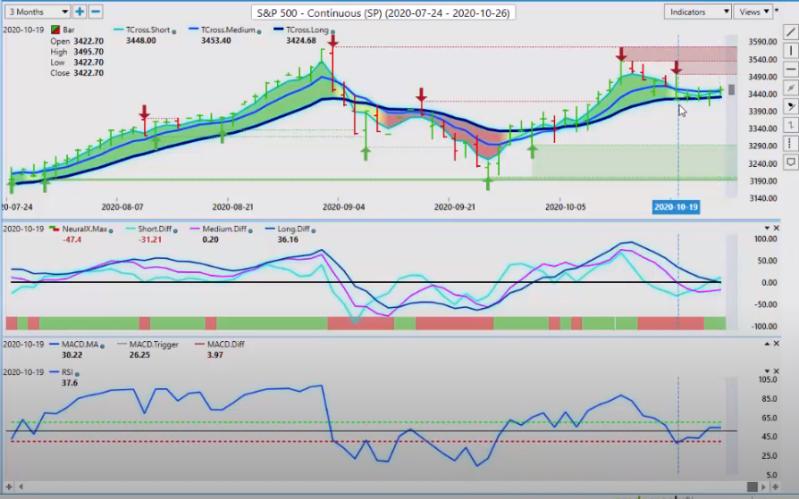
Task: Click the High 3495.70 value
Action: click(x=88, y=52)
